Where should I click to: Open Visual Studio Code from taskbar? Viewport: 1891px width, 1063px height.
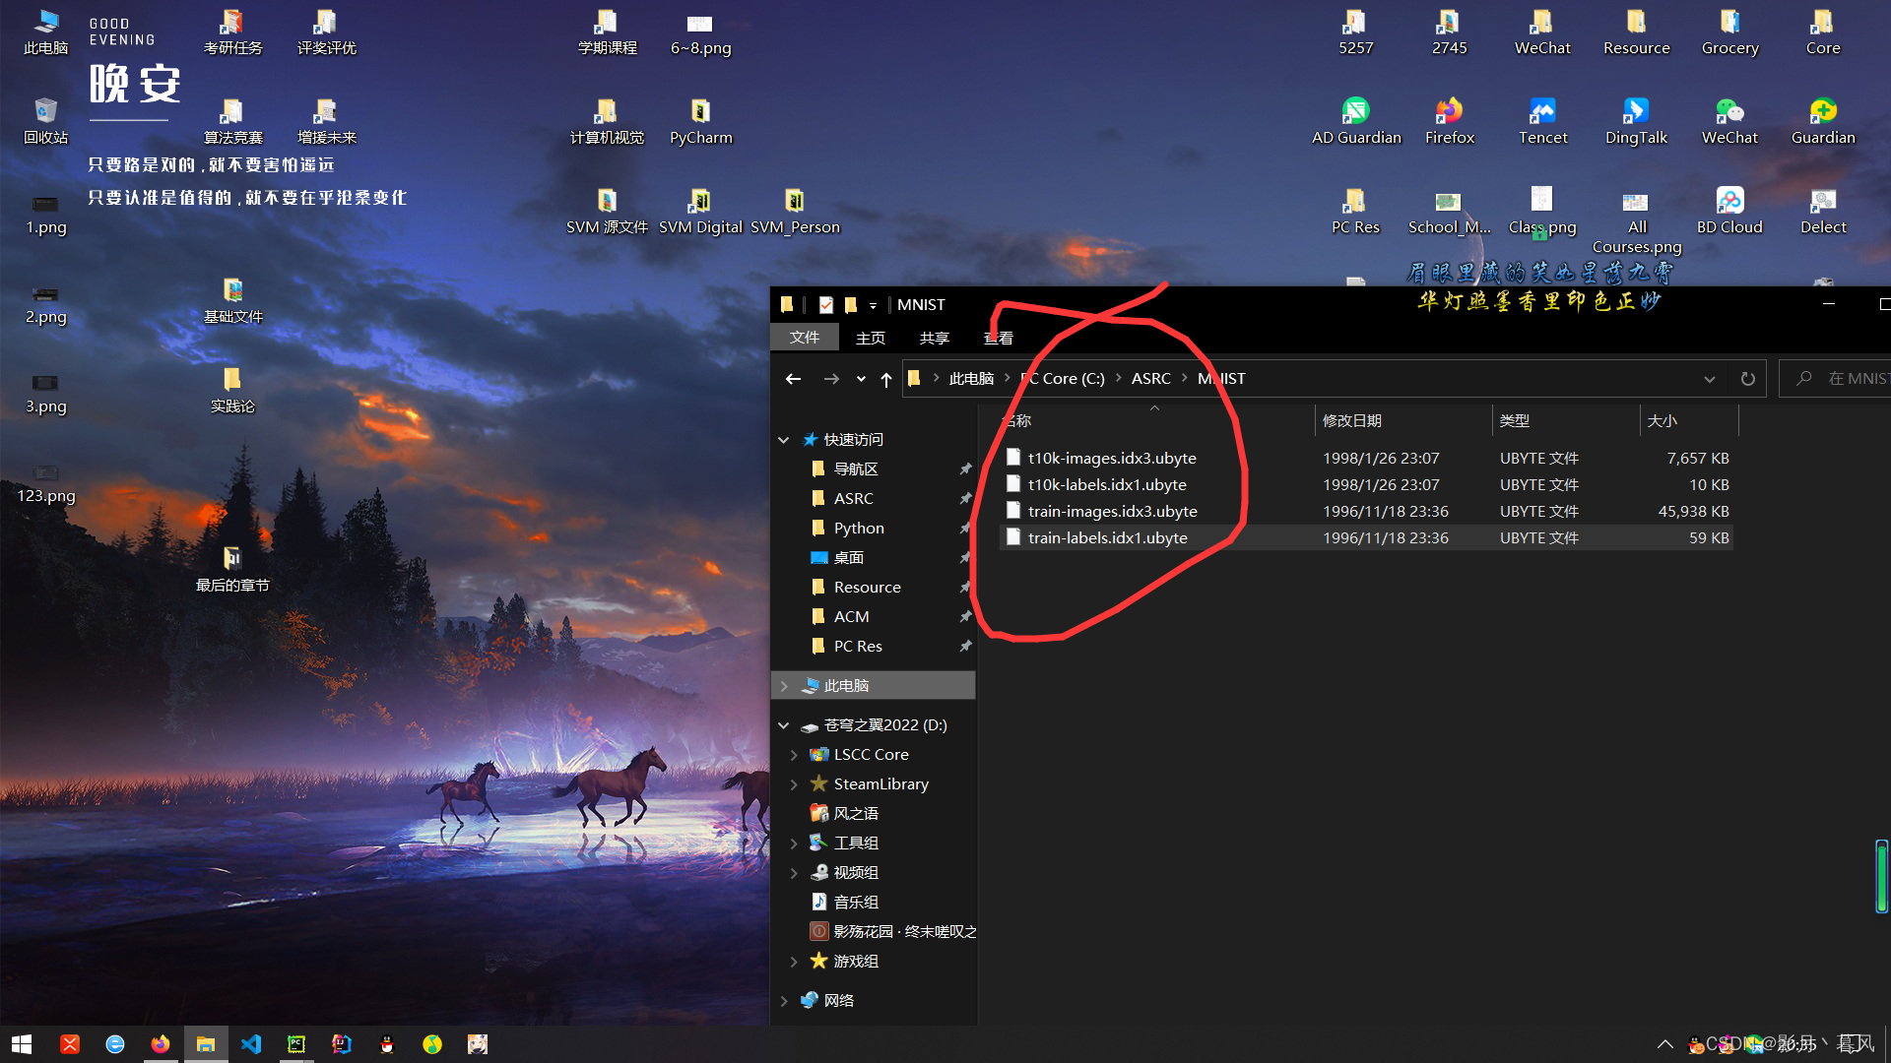251,1044
